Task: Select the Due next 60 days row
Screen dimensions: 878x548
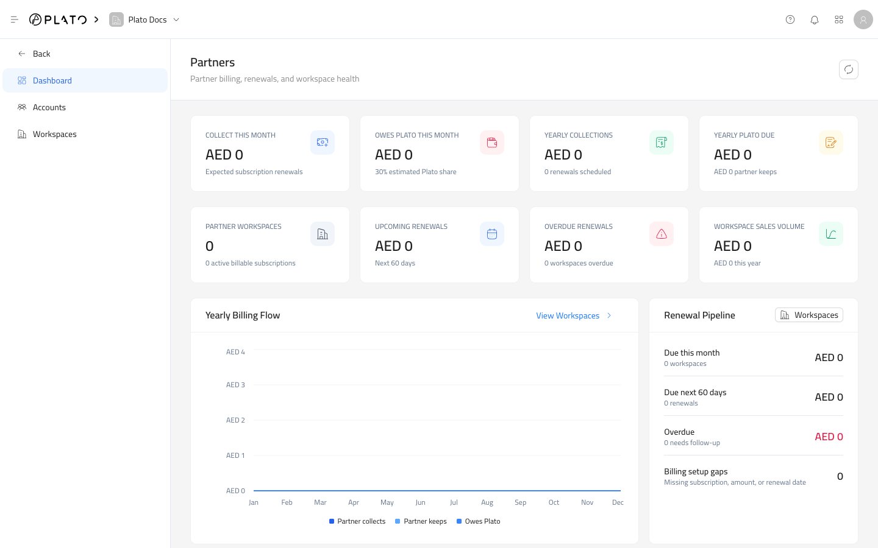Action: [754, 397]
